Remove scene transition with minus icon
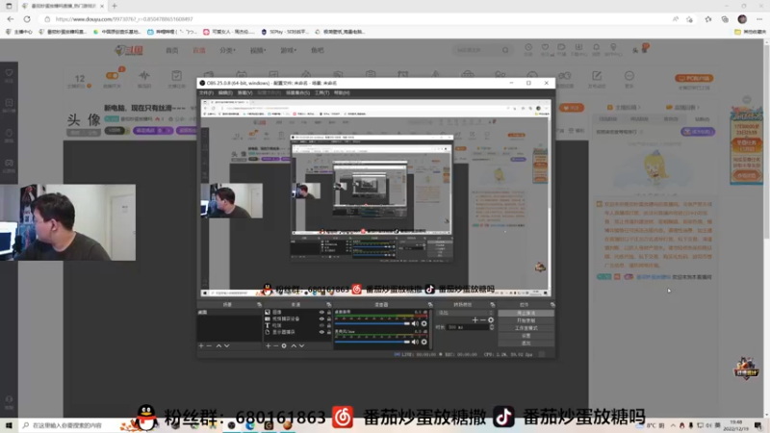 (483, 320)
